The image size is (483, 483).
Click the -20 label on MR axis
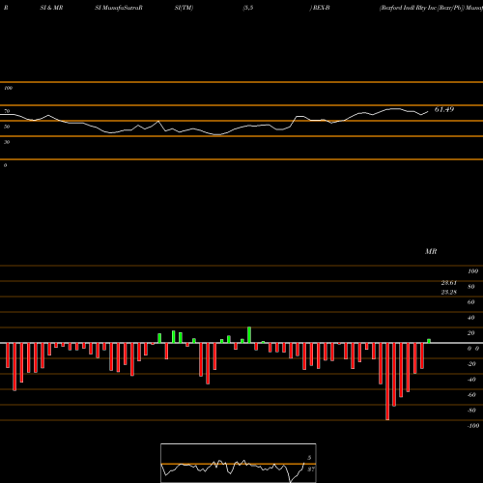tap(471, 364)
